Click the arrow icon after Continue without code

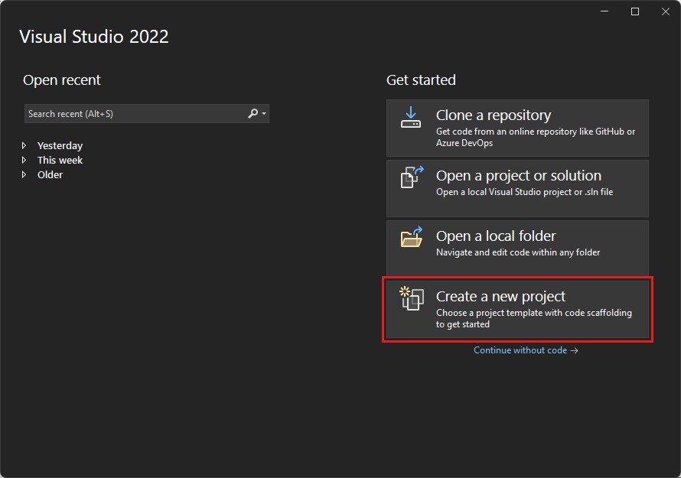pos(575,350)
